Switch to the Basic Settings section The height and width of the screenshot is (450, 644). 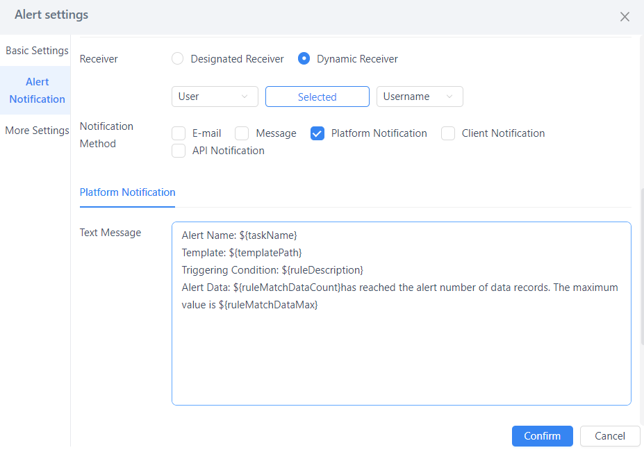[36, 50]
